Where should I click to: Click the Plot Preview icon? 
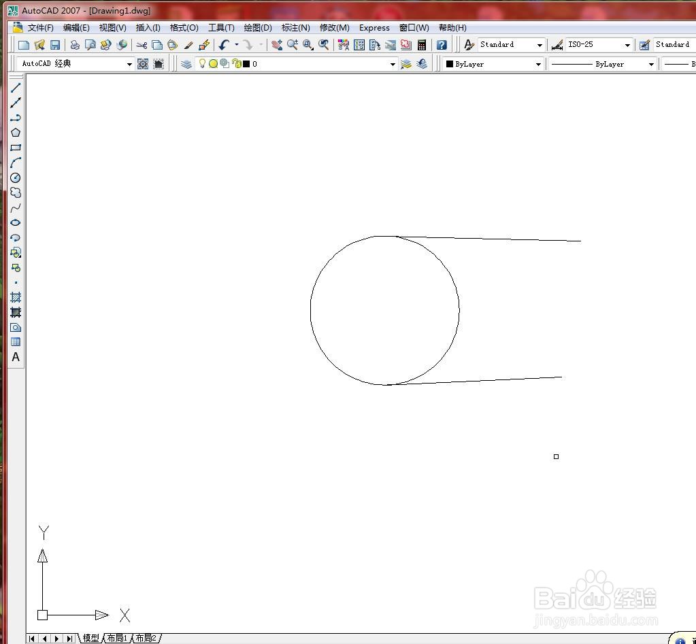click(90, 45)
